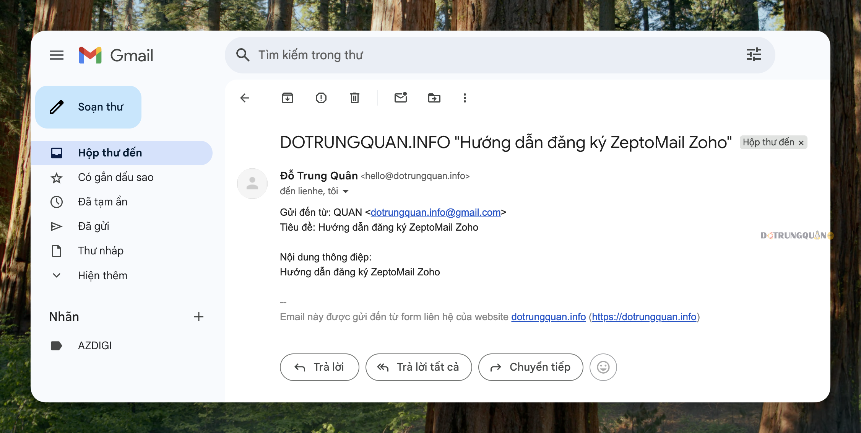This screenshot has width=861, height=433.
Task: Open the main menu hamburger icon
Action: pos(57,55)
